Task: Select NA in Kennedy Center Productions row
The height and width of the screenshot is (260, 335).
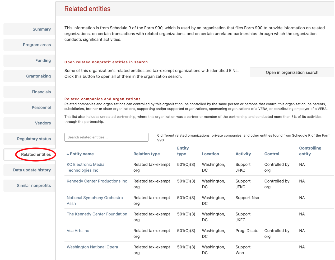Action: click(302, 181)
